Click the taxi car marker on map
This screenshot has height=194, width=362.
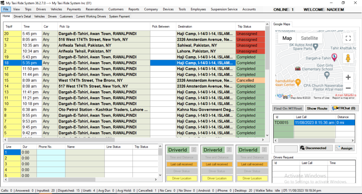pyautogui.click(x=298, y=68)
